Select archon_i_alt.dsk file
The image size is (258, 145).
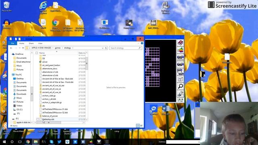[49, 99]
